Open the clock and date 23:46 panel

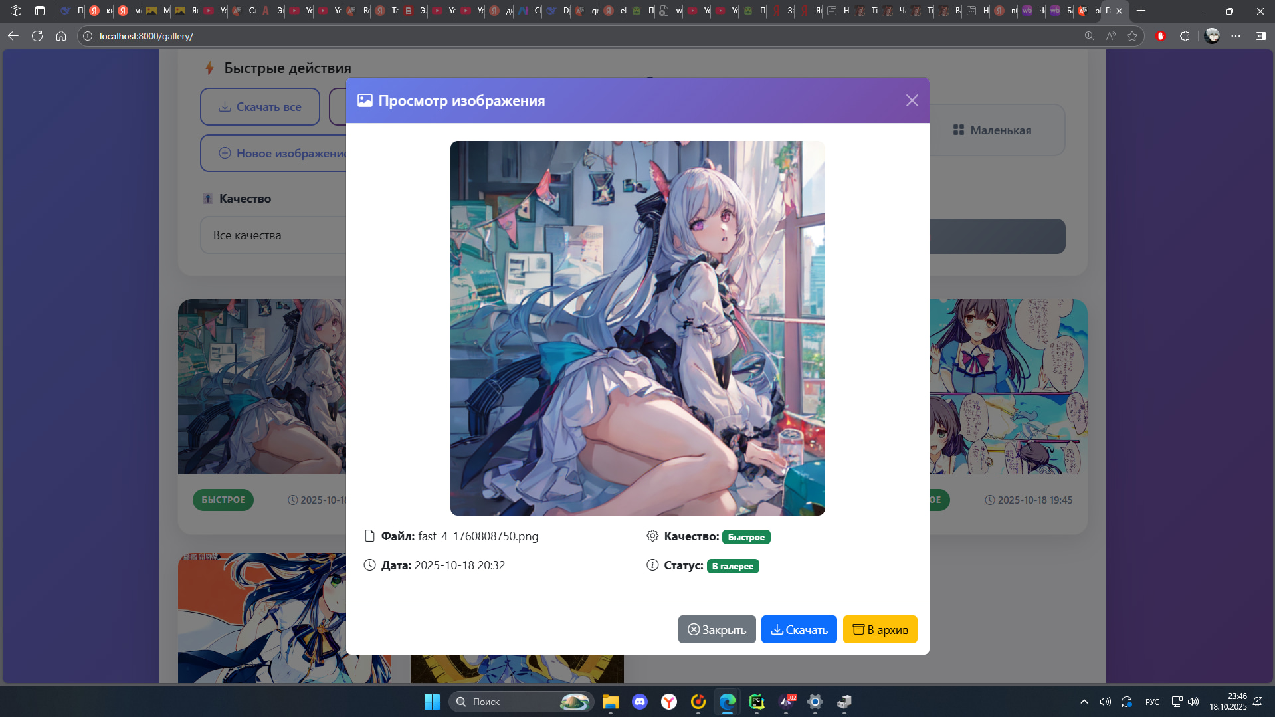pyautogui.click(x=1228, y=702)
